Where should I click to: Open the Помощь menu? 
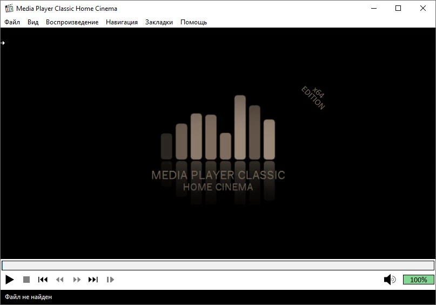pyautogui.click(x=193, y=22)
